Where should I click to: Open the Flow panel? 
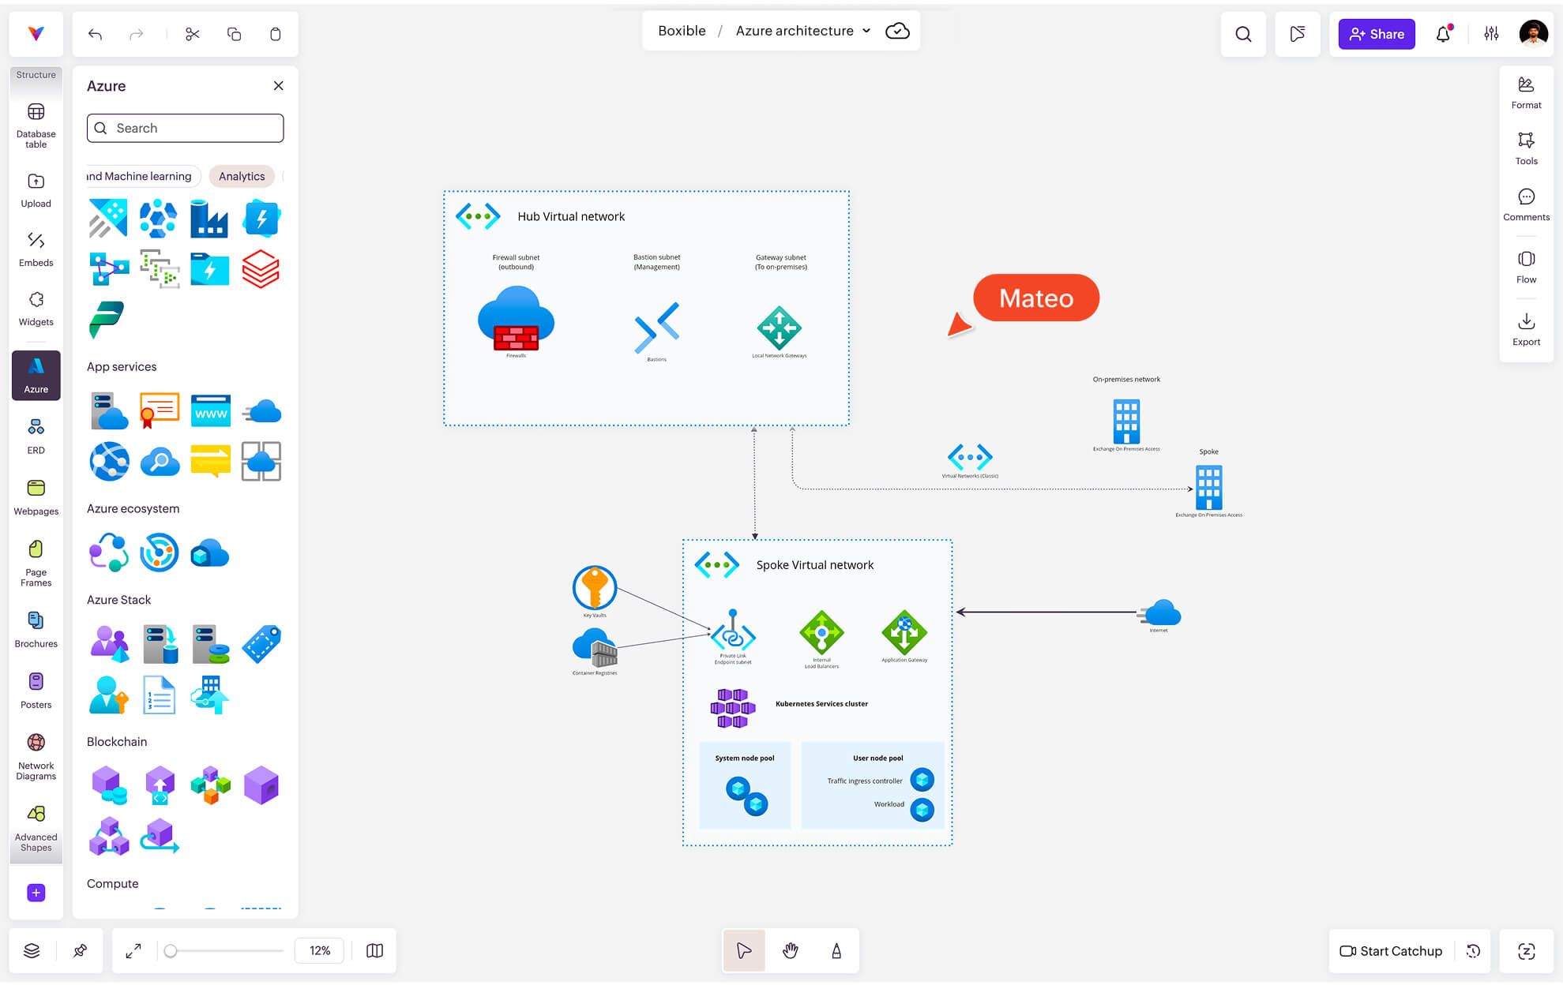click(1526, 267)
